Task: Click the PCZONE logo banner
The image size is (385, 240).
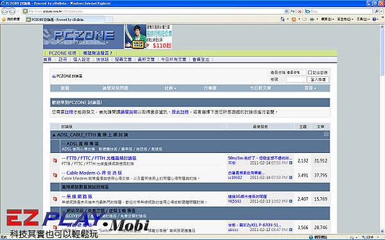Action: [83, 36]
